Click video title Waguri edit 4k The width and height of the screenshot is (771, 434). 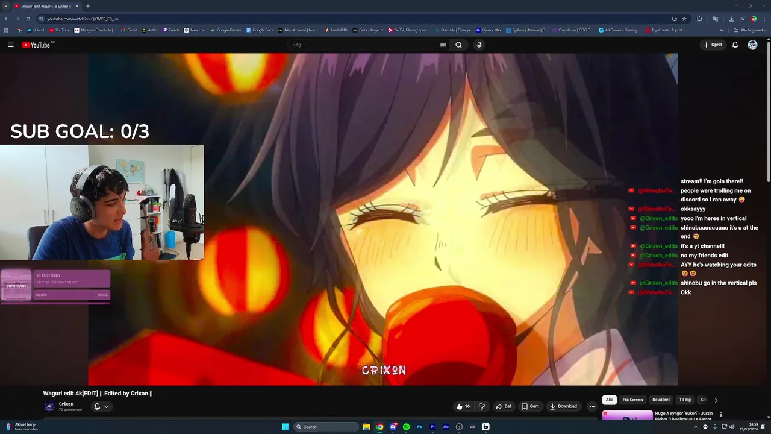(x=98, y=393)
